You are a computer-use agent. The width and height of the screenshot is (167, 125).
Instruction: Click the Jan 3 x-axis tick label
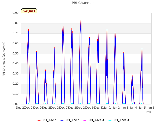tap(125, 108)
